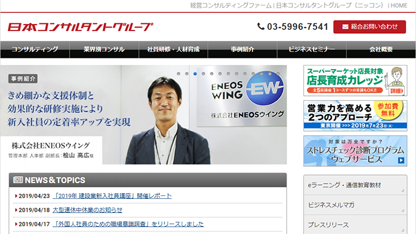Click the phone handset icon beside 03-5996-7541
This screenshot has height=234, width=416.
pos(261,26)
